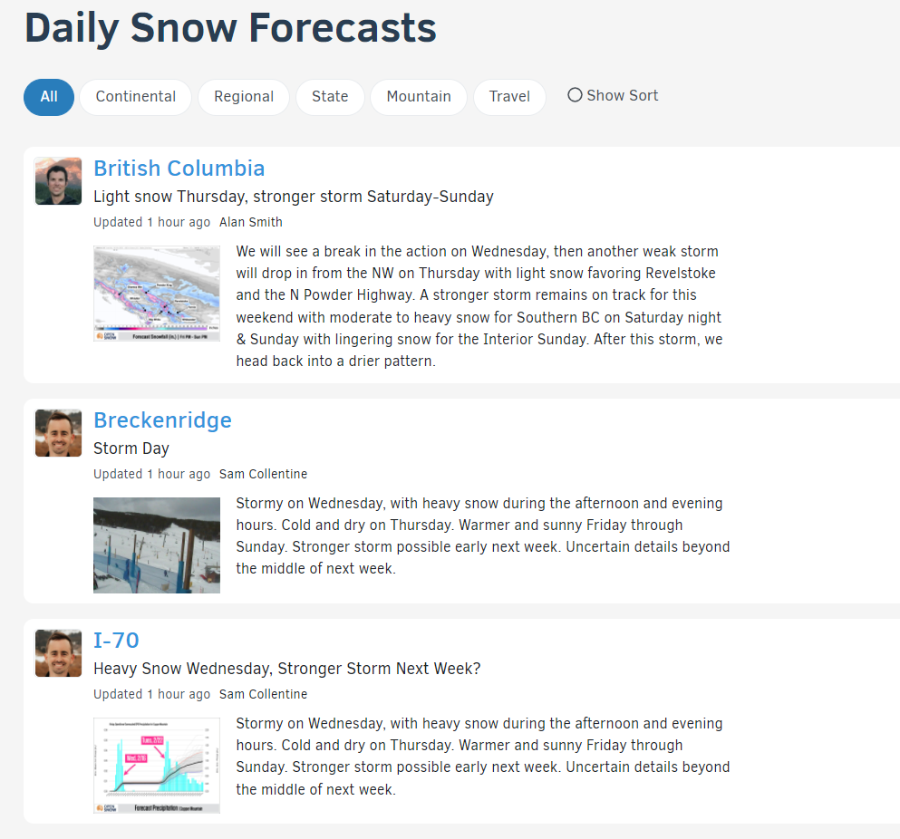Open the I-70 forecast precipitation chart thumbnail
This screenshot has height=839, width=900.
pos(157,766)
